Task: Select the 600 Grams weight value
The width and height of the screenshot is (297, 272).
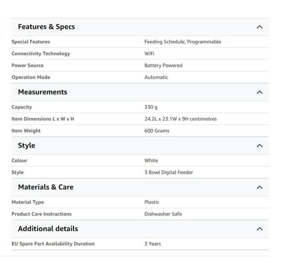Action: (x=157, y=131)
